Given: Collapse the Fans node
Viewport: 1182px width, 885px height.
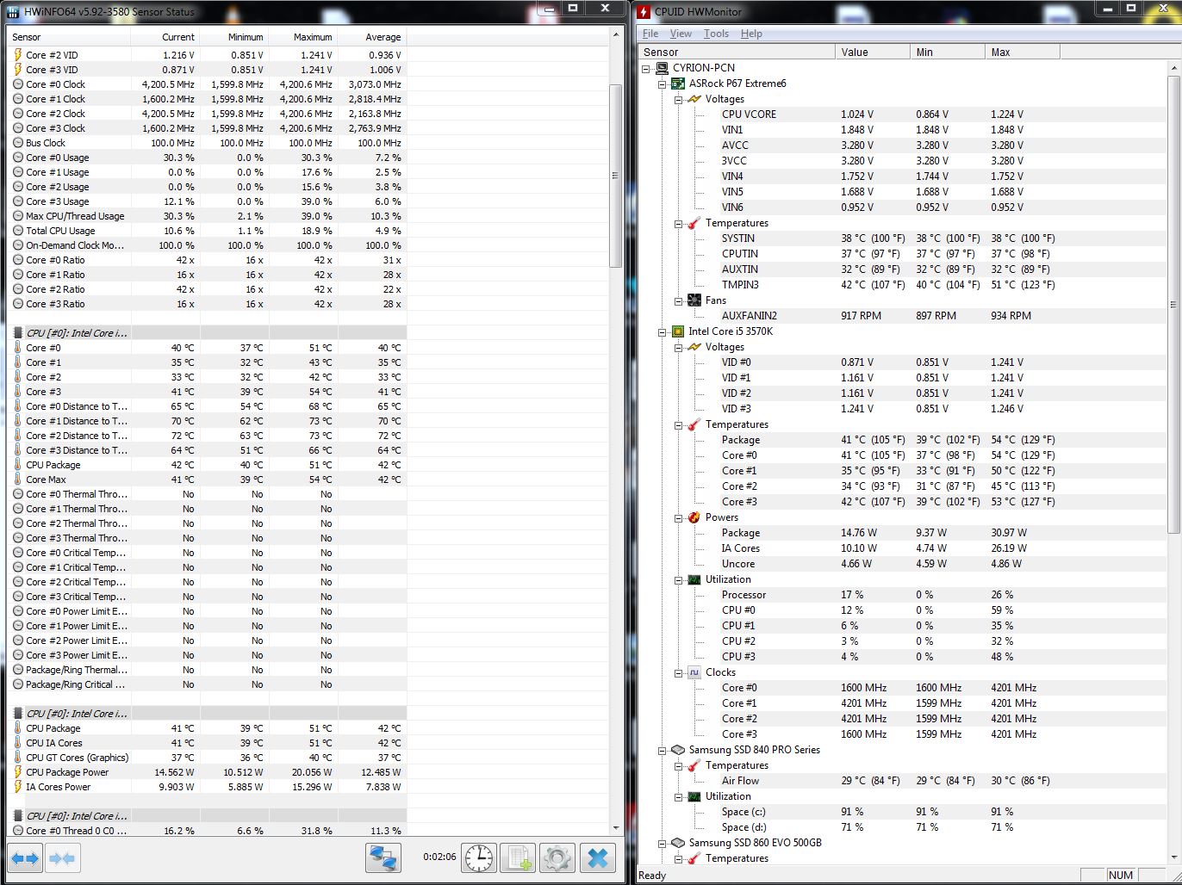Looking at the screenshot, I should (x=679, y=300).
